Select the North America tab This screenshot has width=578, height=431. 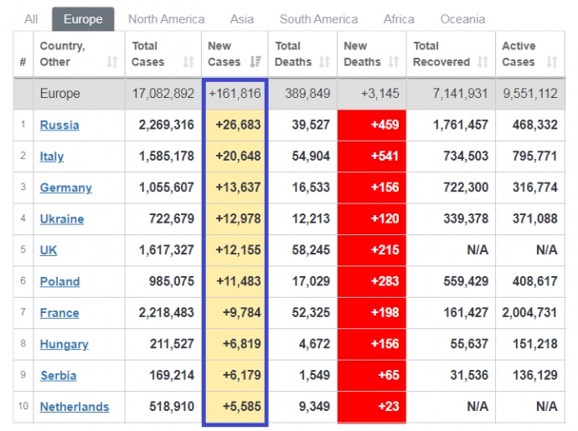click(x=166, y=19)
